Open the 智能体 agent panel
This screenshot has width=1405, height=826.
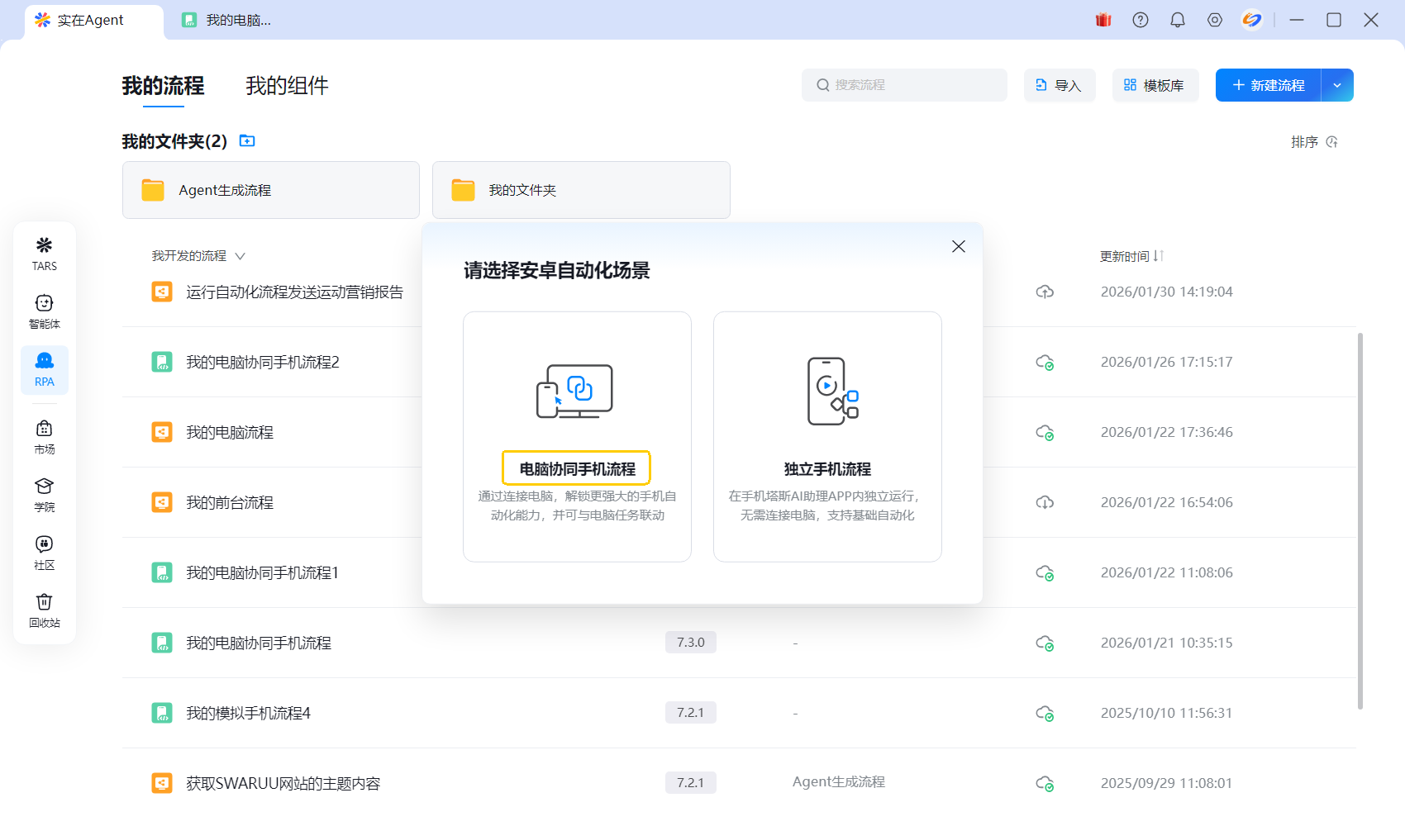point(45,311)
